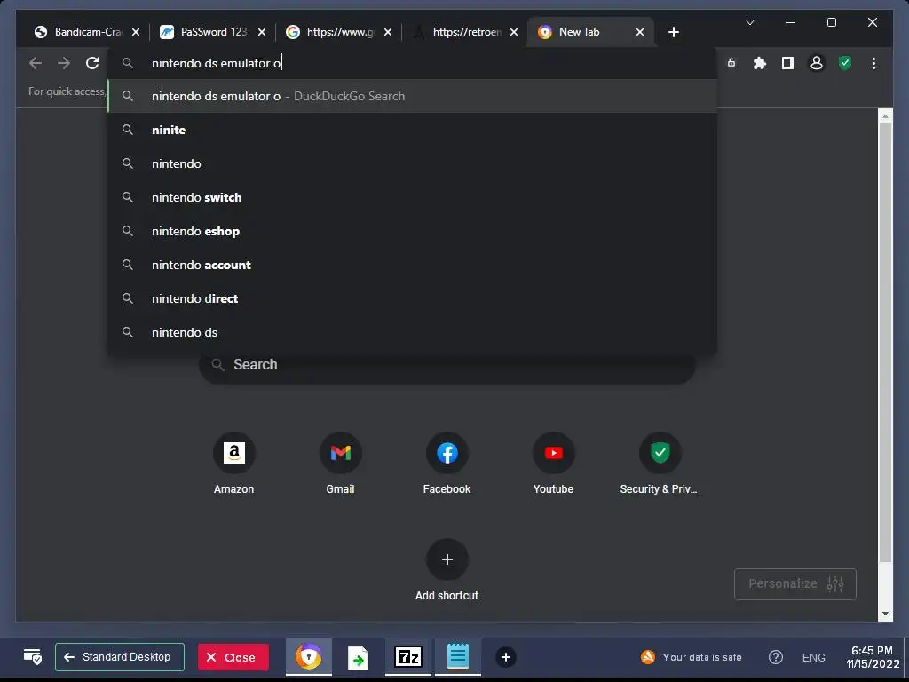Switch to the https://www.g tab
This screenshot has width=909, height=682.
tap(338, 32)
